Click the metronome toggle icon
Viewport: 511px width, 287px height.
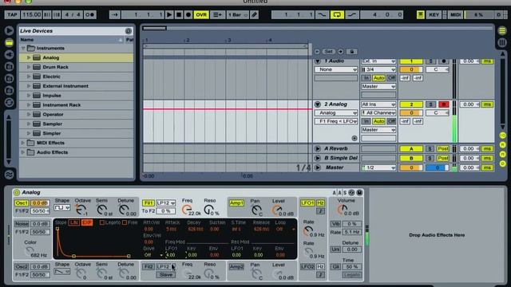(x=90, y=14)
